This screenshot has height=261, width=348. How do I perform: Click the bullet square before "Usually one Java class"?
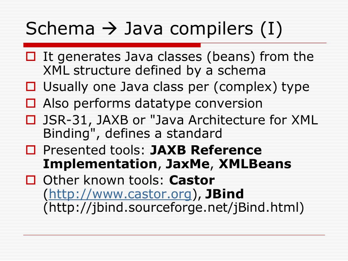(x=30, y=87)
